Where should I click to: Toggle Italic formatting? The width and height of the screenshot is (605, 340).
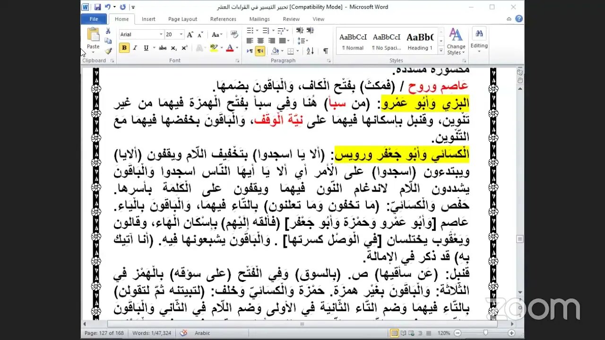click(135, 48)
